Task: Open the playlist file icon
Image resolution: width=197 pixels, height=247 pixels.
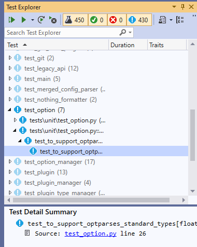Action: [162, 20]
